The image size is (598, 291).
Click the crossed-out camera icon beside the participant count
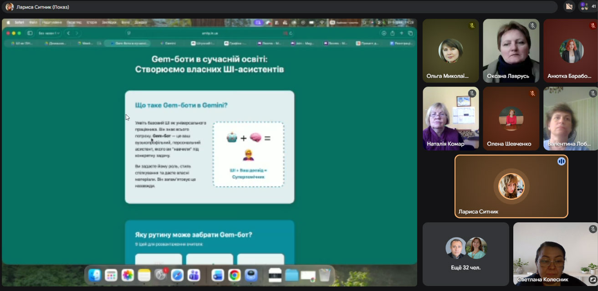tap(568, 6)
